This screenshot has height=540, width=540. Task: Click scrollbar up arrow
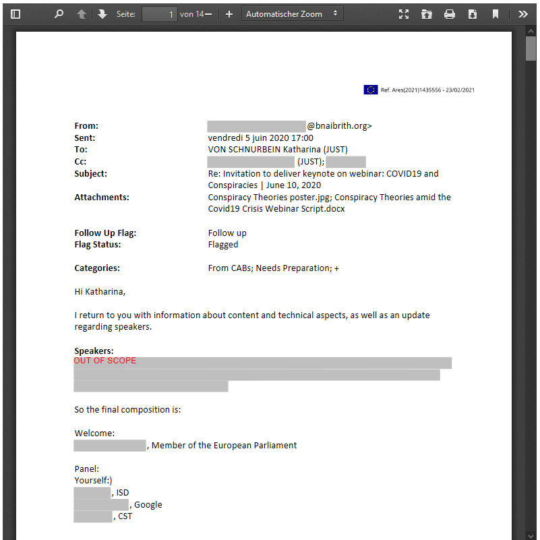531,31
